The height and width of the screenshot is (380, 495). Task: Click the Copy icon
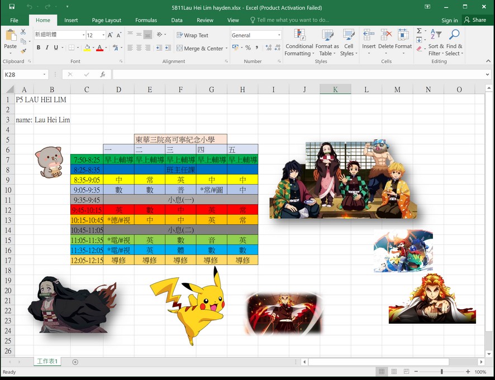23,41
